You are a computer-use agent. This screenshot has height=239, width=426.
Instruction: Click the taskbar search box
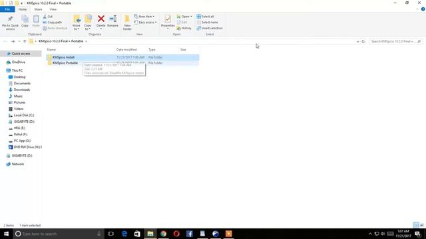pos(59,234)
